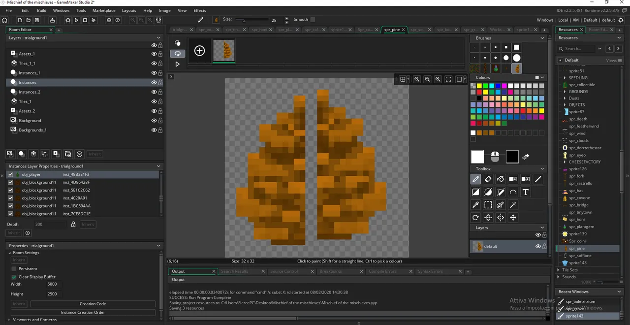Click the black right-mouse colour swatch

512,157
